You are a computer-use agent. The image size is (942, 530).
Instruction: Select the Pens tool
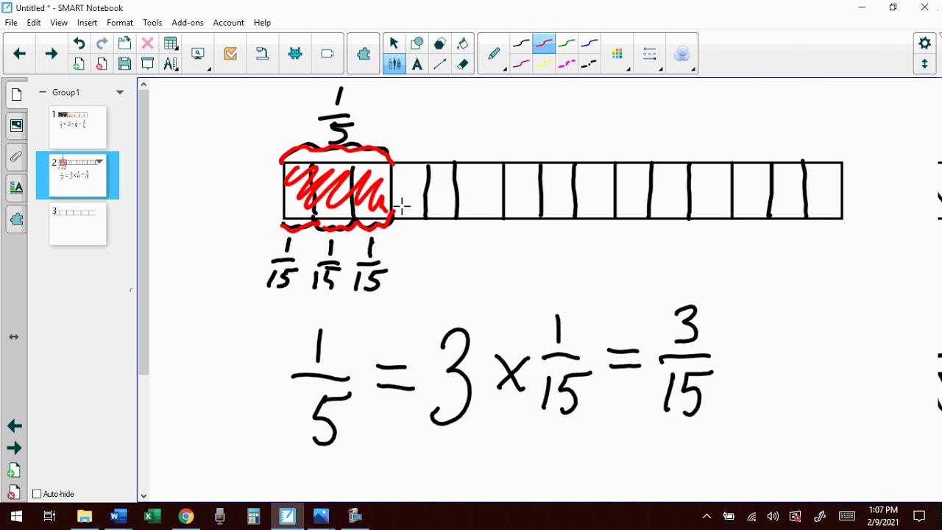[x=394, y=65]
